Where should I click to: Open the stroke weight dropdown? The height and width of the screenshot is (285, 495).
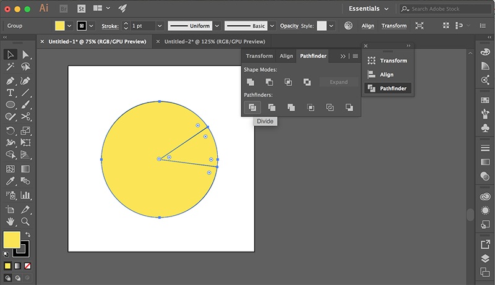tap(160, 26)
